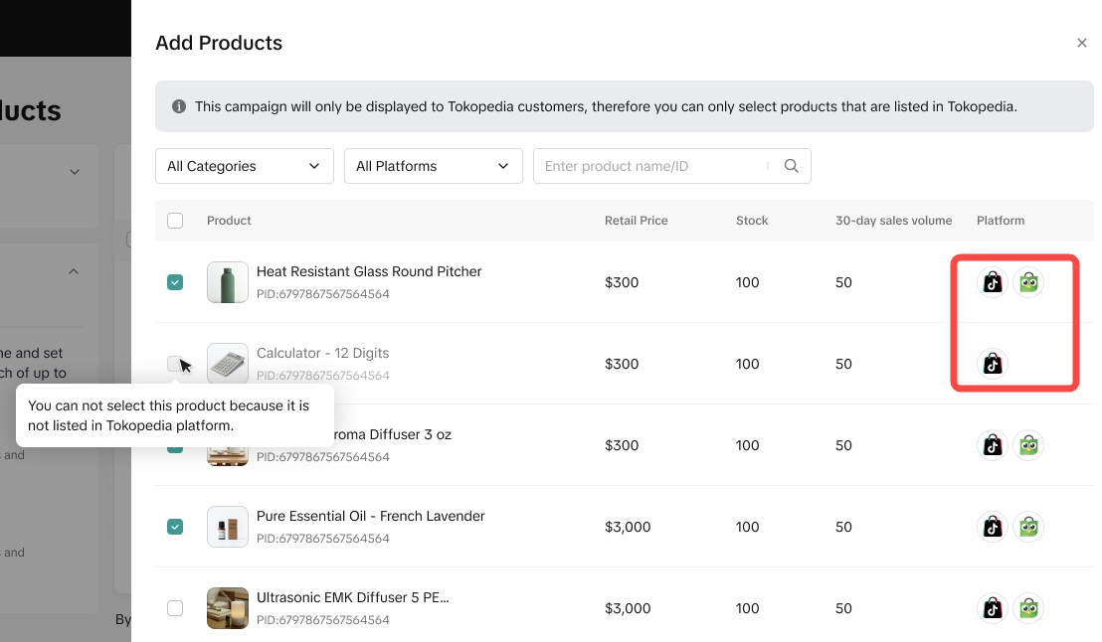
Task: Click Tokopedia icon for Heat Resistant Pitcher
Action: click(1028, 282)
